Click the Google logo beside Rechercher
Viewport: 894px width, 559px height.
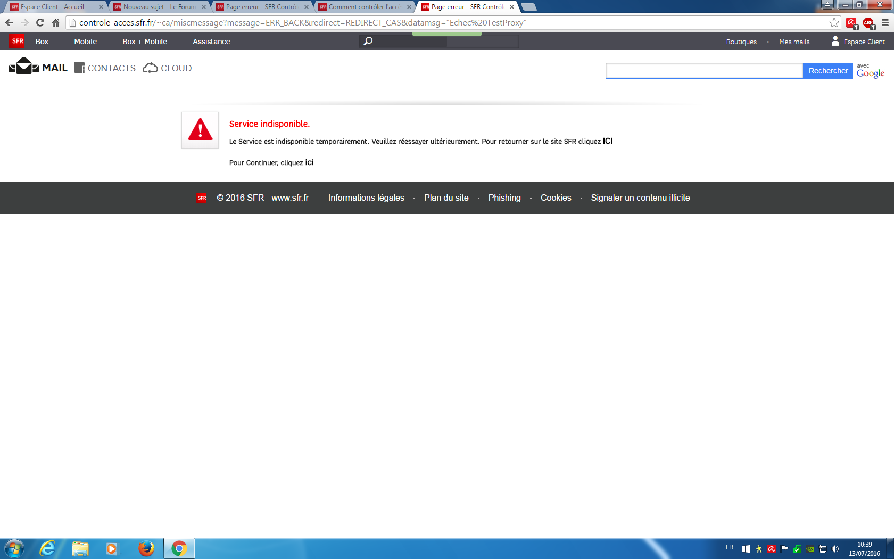click(x=871, y=73)
